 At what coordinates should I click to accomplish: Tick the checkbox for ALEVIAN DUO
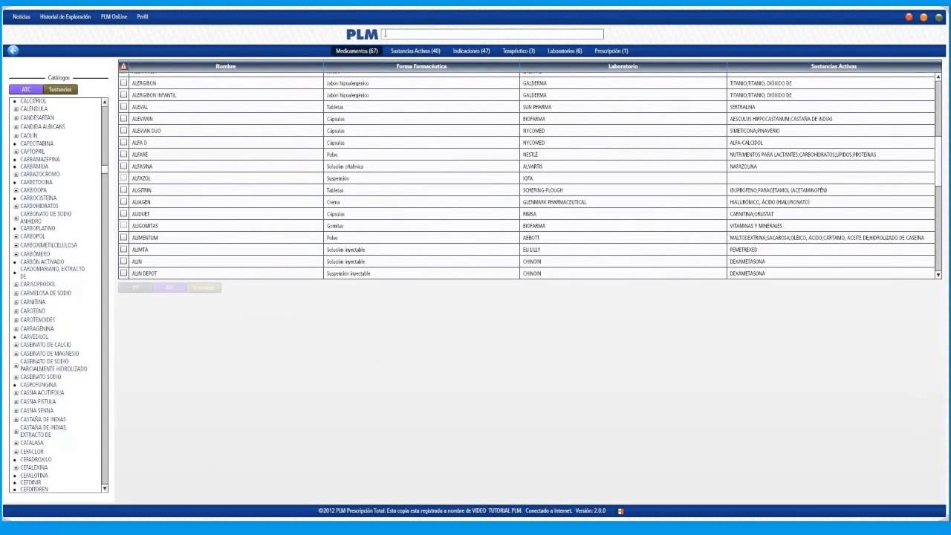(123, 131)
